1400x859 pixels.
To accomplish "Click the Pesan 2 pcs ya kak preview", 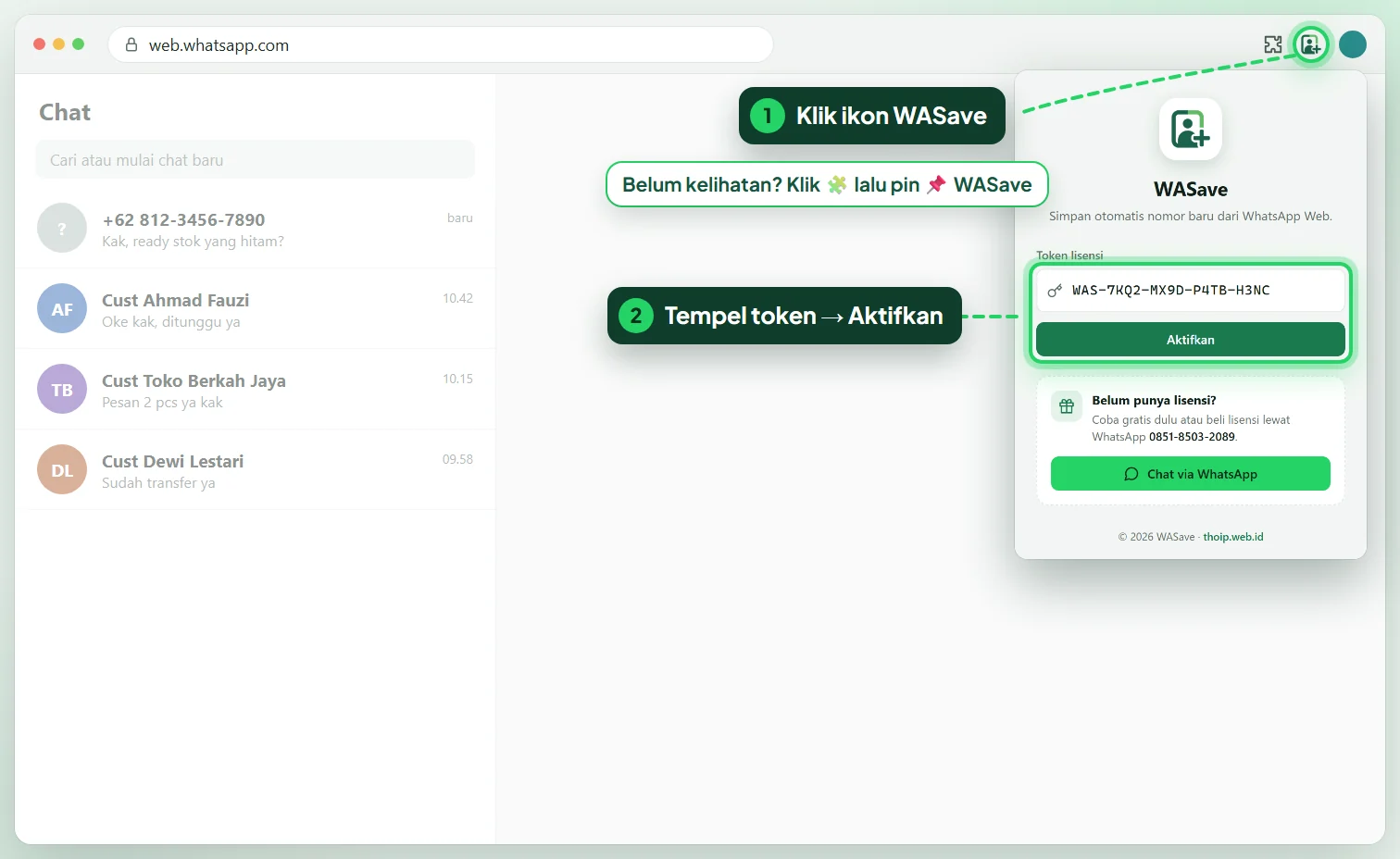I will pos(162,403).
